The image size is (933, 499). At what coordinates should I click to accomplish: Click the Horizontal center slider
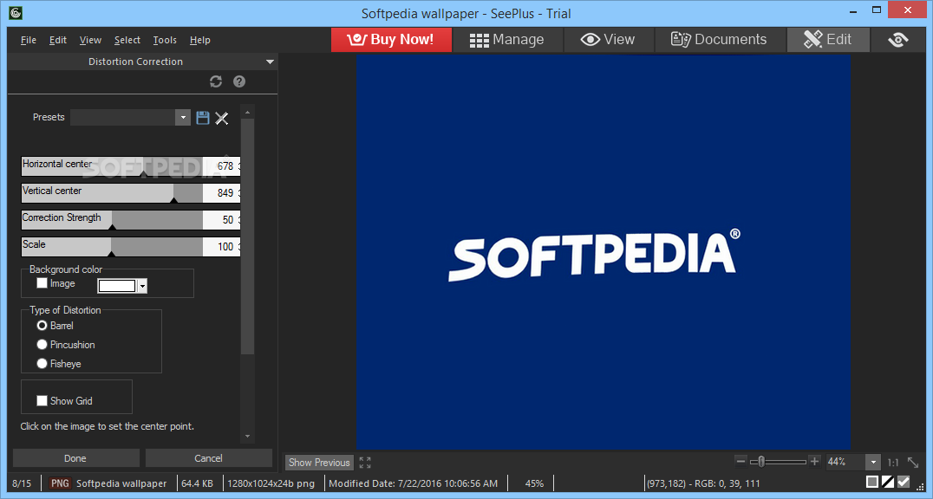tap(112, 166)
